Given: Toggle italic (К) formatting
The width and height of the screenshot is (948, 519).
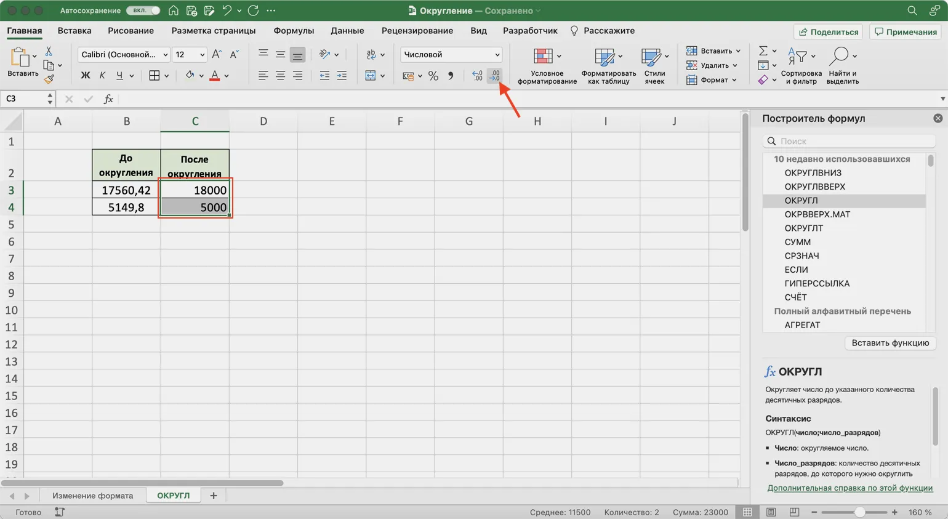Looking at the screenshot, I should pos(102,76).
